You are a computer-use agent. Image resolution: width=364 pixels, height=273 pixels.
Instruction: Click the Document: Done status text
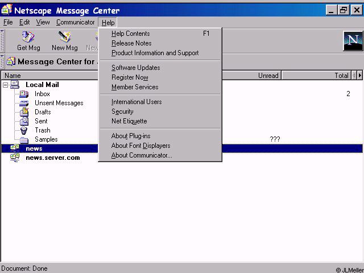coord(24,268)
